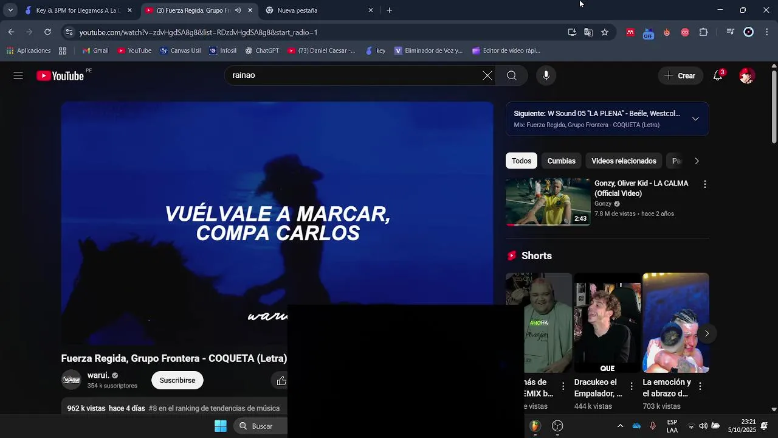Screen dimensions: 778x438
Task: Run search with magnifier button
Action: (512, 75)
